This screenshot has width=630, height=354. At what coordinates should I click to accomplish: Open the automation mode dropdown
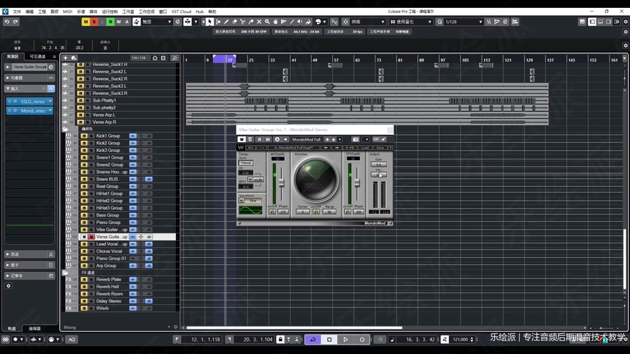(x=157, y=22)
